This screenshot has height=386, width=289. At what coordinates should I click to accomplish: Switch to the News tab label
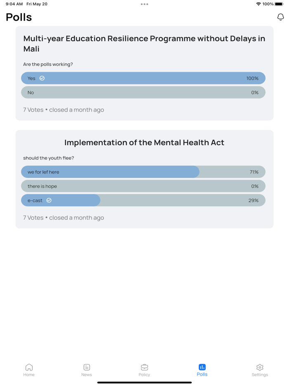click(x=87, y=375)
